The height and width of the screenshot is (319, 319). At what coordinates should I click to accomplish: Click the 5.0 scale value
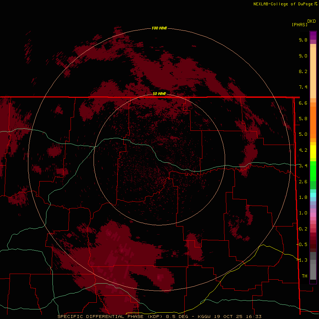[x=303, y=134]
